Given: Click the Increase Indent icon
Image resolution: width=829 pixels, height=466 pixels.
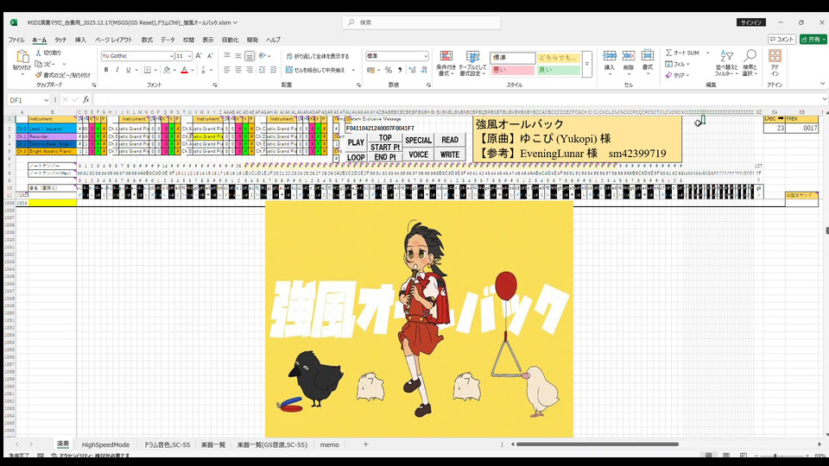Looking at the screenshot, I should [x=274, y=70].
